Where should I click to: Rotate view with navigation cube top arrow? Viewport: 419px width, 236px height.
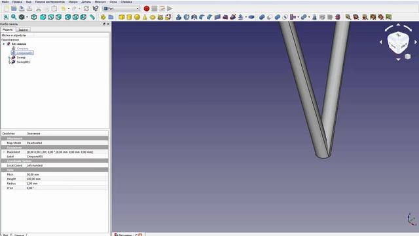click(x=398, y=25)
